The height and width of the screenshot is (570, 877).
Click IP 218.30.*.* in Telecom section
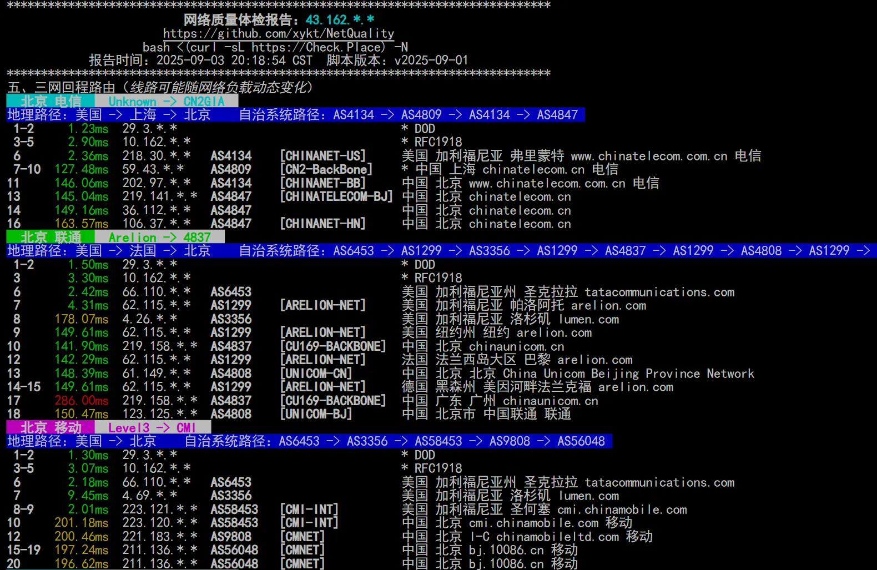click(x=157, y=156)
